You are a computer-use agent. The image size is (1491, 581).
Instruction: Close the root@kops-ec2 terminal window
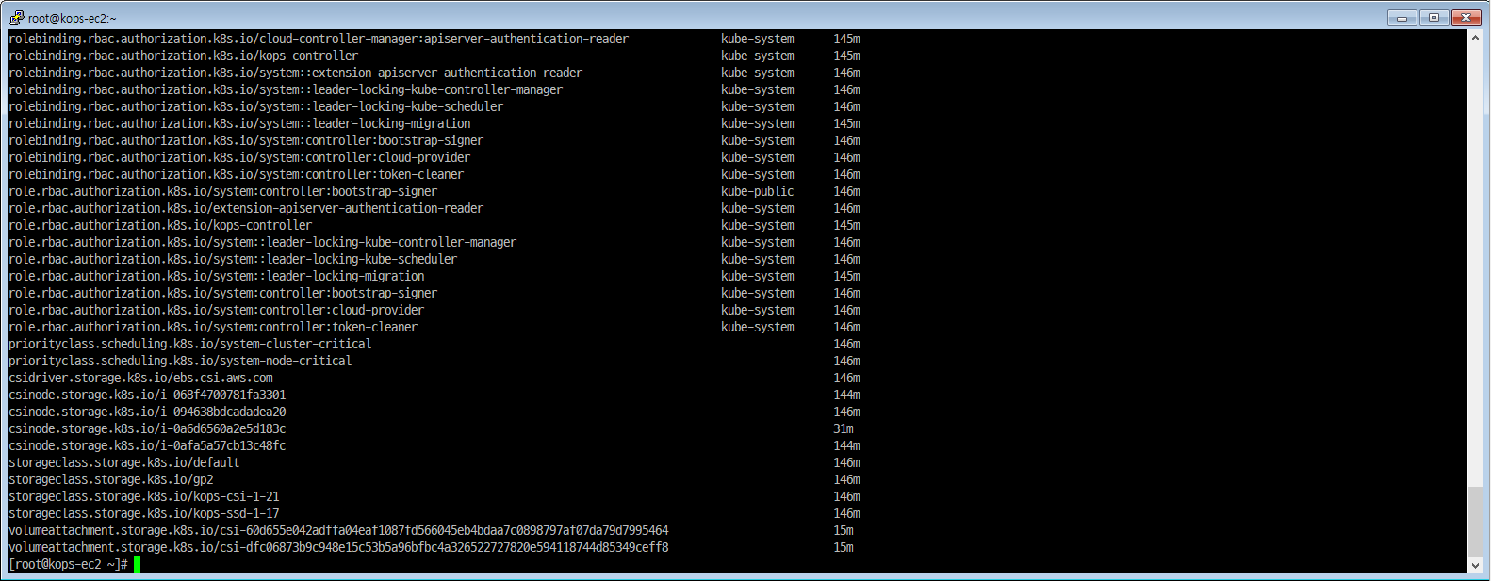[x=1466, y=17]
